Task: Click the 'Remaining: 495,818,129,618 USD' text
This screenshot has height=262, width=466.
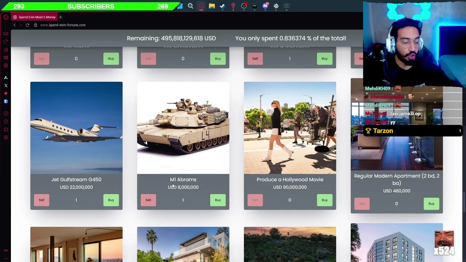Action: (x=171, y=38)
